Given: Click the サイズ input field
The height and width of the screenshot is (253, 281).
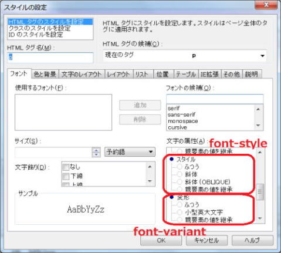Looking at the screenshot, I should tap(53, 152).
